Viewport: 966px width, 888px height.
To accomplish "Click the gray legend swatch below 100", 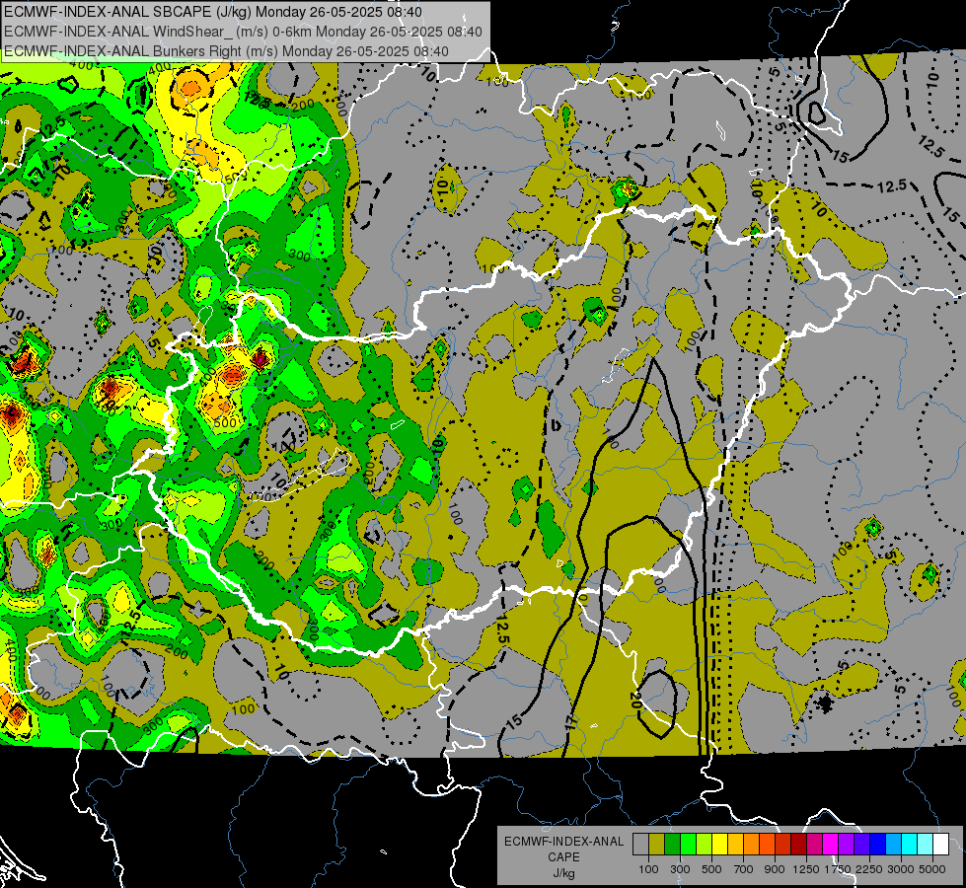I will [641, 844].
